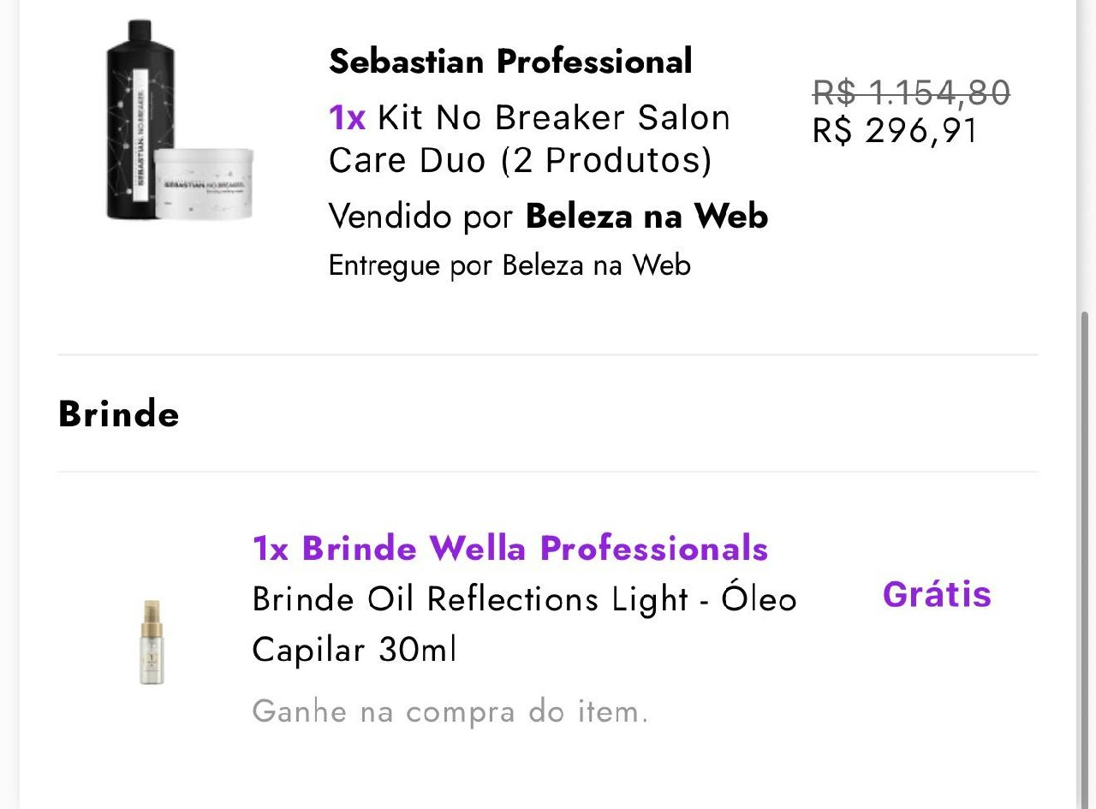1096x809 pixels.
Task: Select the Grátis label
Action: click(x=937, y=594)
